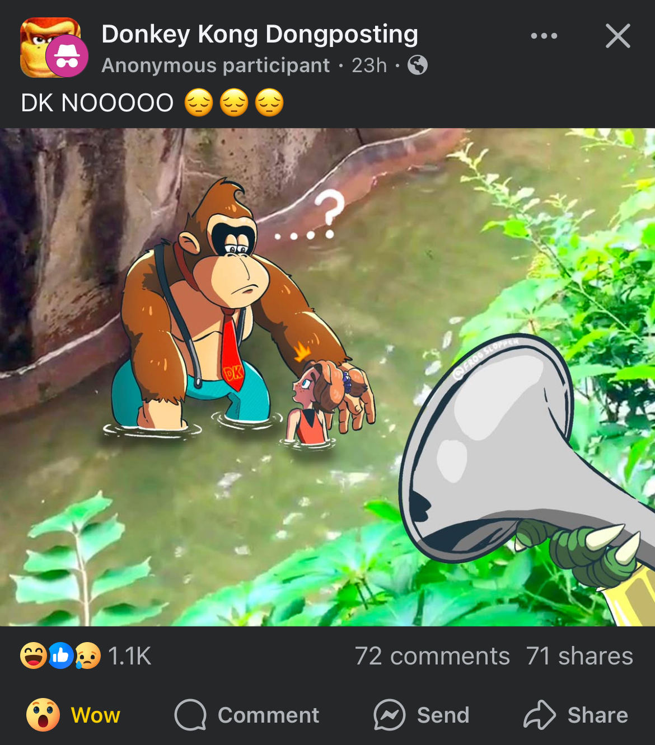Tap the Anonymous participant label
The image size is (655, 745).
point(216,65)
